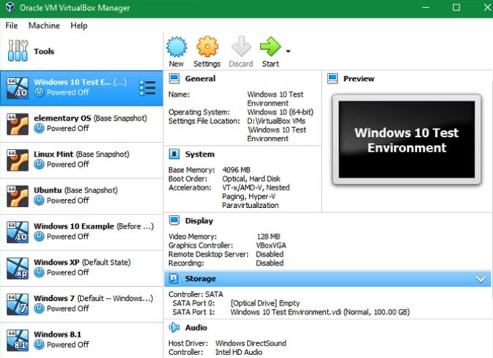Click the 128 MB video memory value
493x358 pixels.
click(268, 236)
